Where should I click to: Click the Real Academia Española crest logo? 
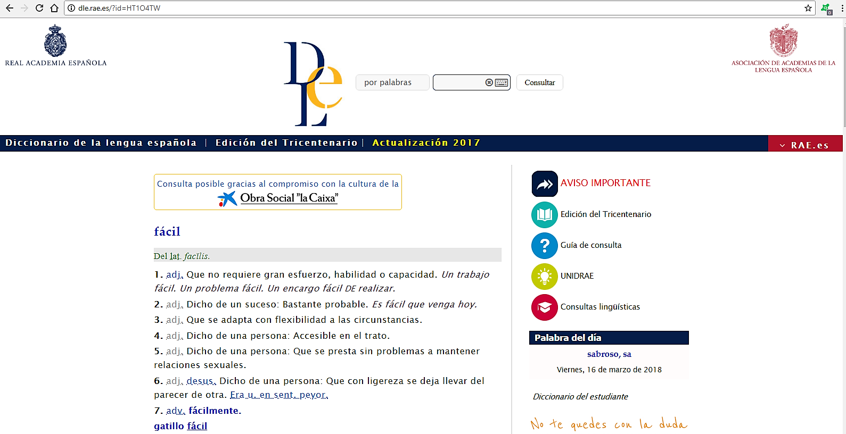55,40
